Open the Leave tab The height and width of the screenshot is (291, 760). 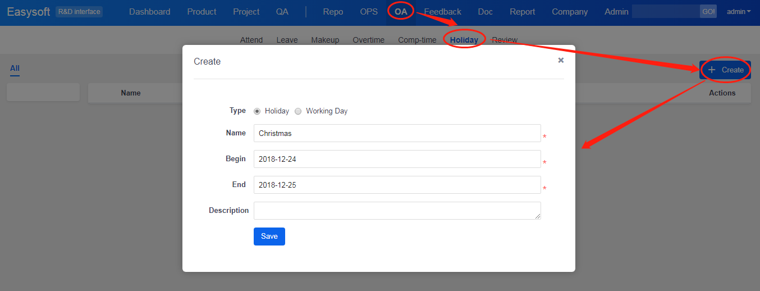click(287, 40)
